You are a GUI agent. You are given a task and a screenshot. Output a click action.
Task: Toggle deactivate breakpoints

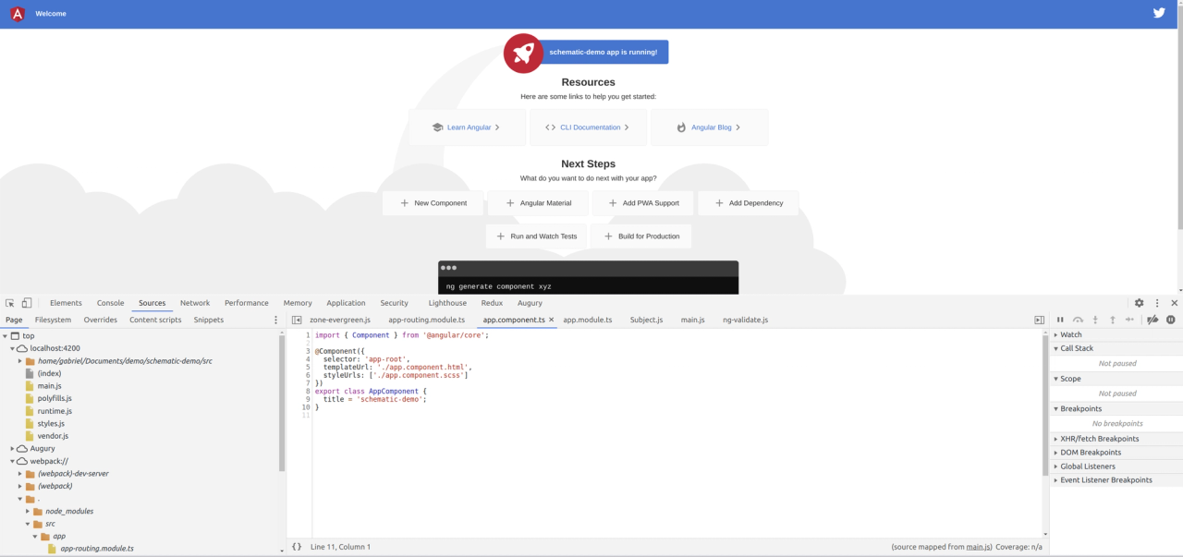pos(1153,320)
